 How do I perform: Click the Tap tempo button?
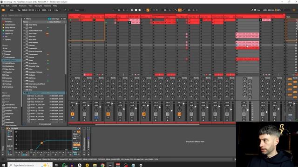(x=19, y=10)
